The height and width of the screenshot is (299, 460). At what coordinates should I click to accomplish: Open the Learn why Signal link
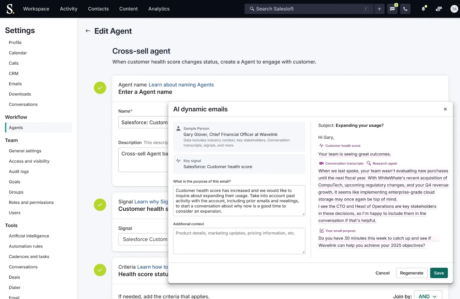[x=151, y=202]
